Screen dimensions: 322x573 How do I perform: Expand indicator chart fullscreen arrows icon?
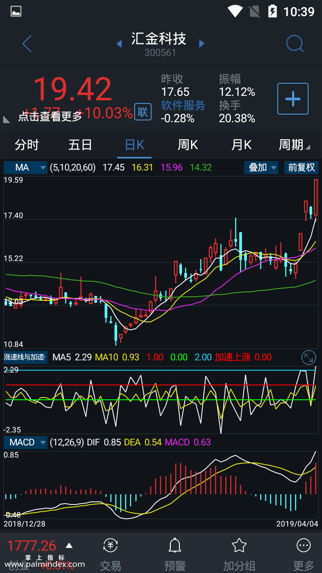pyautogui.click(x=309, y=357)
